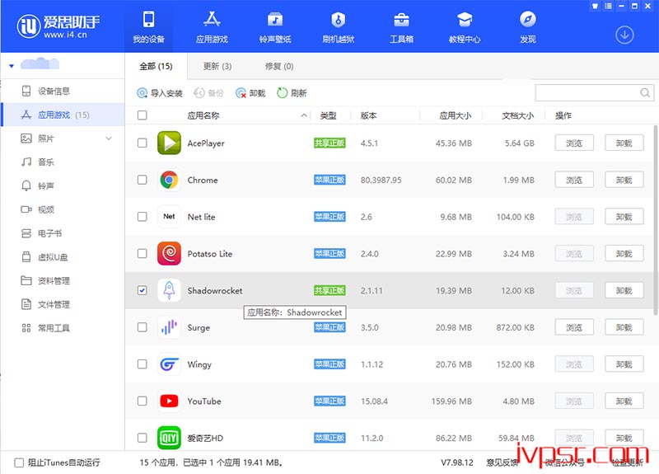Check the Potatso Lite row checkbox
Viewport: 659px width, 474px height.
click(x=142, y=254)
